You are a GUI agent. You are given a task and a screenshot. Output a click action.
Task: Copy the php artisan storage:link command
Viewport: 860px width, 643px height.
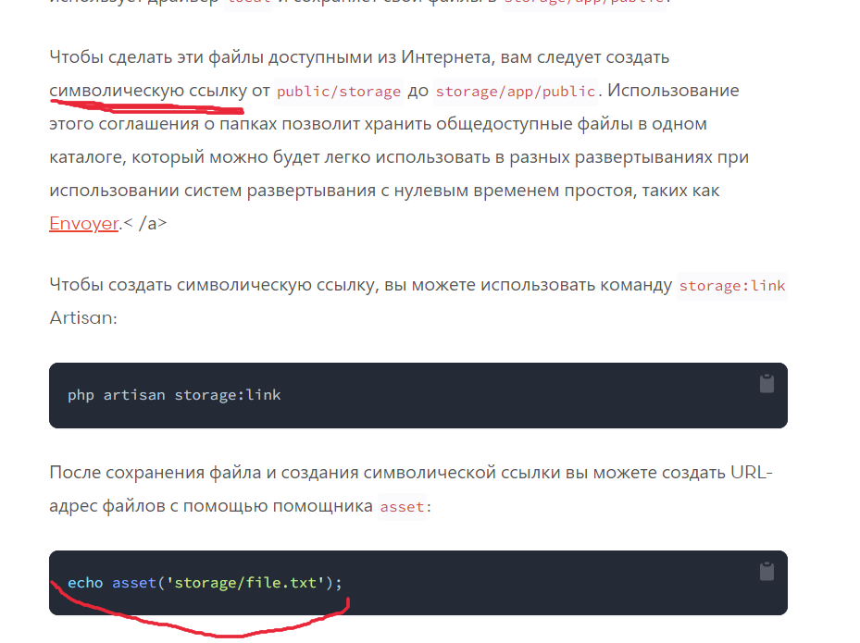tap(766, 384)
